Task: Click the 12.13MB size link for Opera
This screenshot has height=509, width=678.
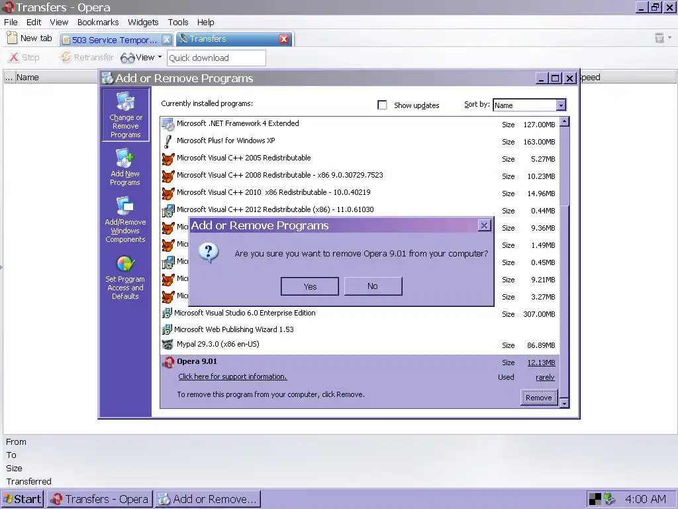Action: tap(541, 363)
